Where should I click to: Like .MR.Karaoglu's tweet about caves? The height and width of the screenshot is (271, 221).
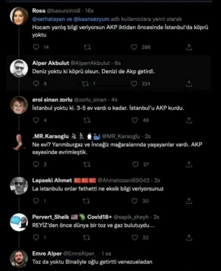click(x=135, y=164)
